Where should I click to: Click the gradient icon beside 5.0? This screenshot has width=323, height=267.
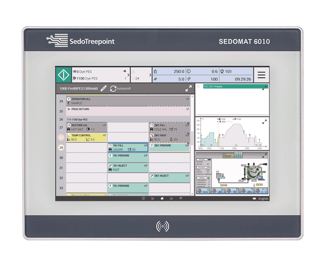[x=88, y=139]
